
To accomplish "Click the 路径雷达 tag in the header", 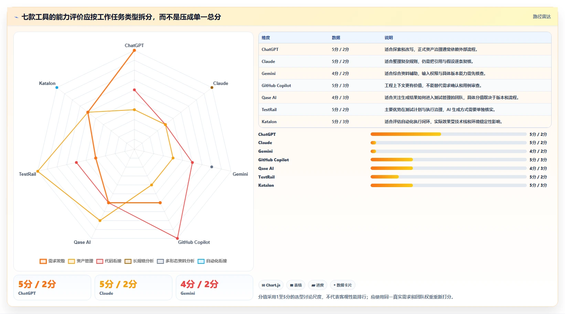I will pos(542,17).
